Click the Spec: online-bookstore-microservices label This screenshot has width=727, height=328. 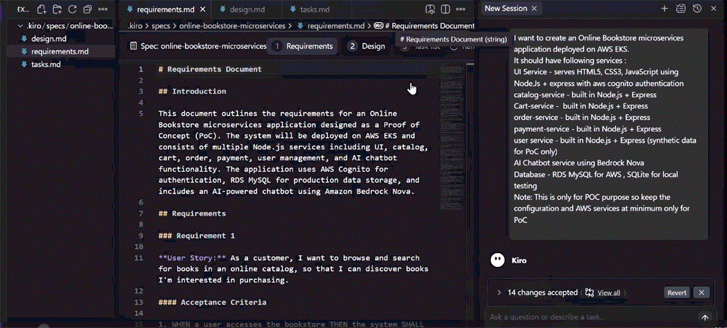(198, 46)
